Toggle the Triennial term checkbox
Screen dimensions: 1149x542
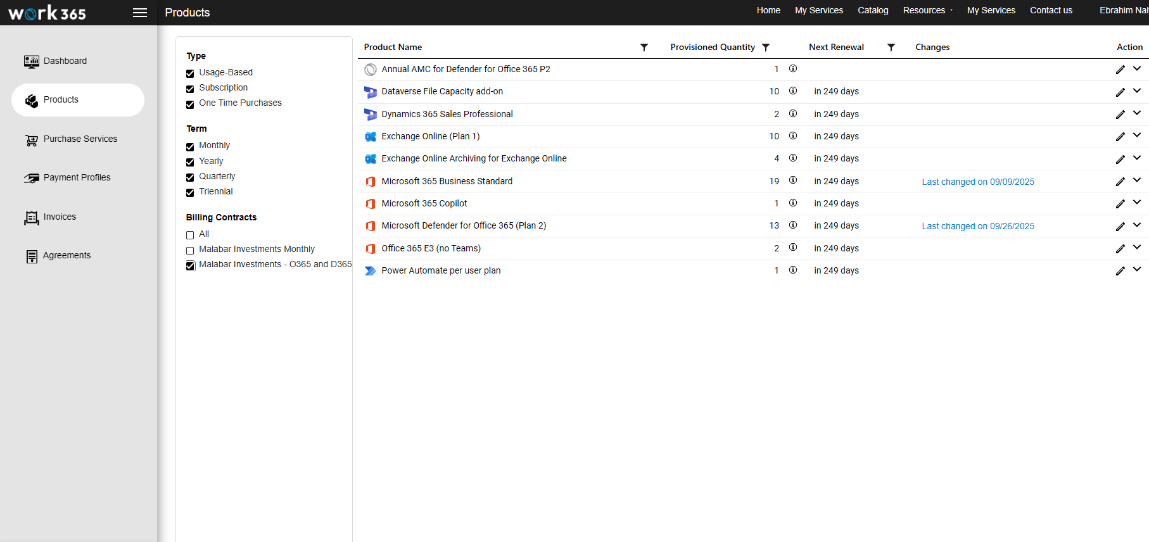click(x=190, y=192)
